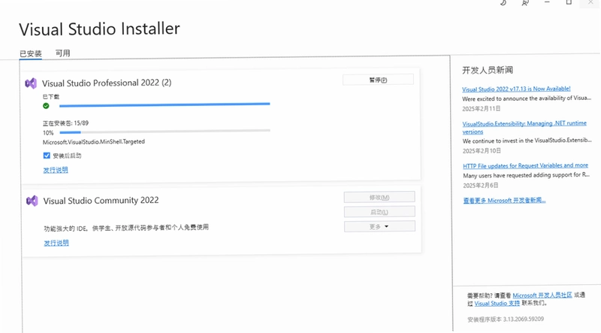
Task: Uncheck the 安装后启动 checkbox
Action: pyautogui.click(x=47, y=156)
